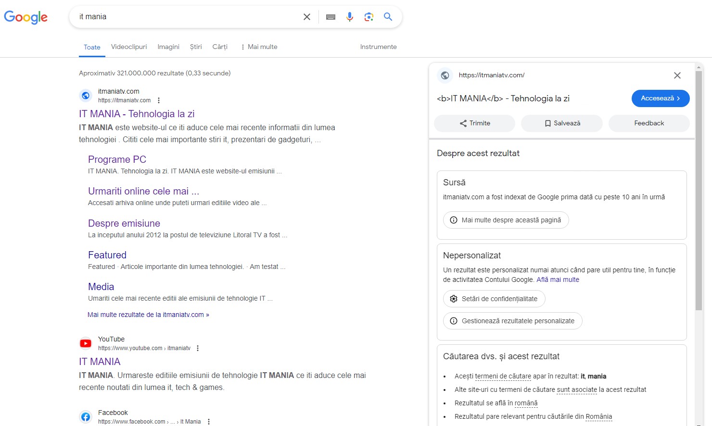
Task: Click the 'Află mai multe' link
Action: point(558,280)
